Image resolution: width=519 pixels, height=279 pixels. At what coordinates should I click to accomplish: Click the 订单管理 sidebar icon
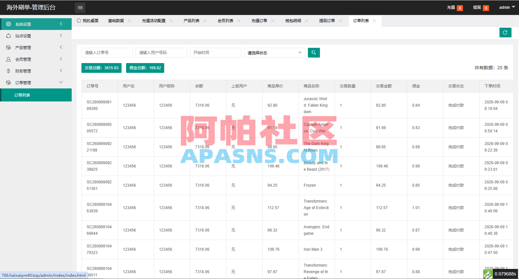(8, 83)
